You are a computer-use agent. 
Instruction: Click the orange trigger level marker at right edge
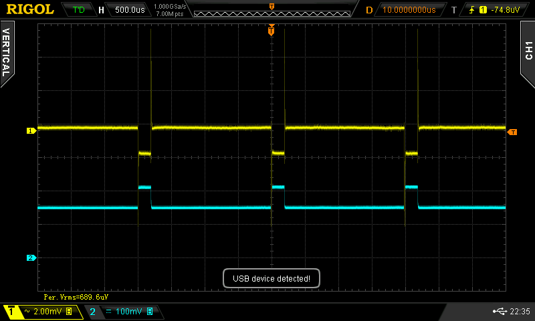click(512, 132)
